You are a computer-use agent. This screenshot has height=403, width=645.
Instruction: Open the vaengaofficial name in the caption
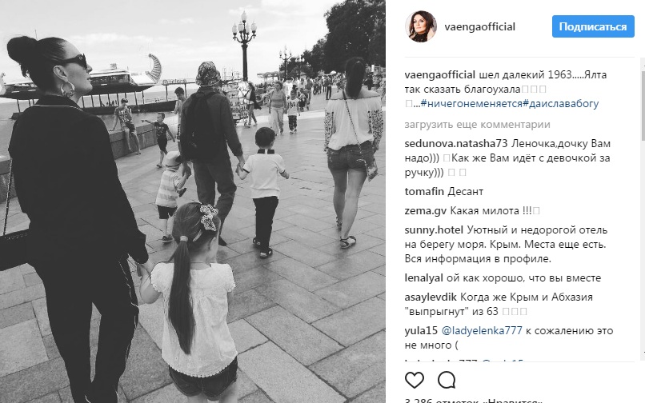point(439,75)
